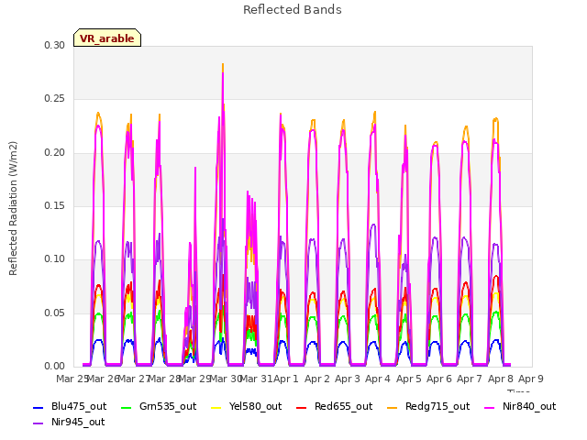Click the 0.00 y-axis tick label
Viewport: 587px width, 440px height.
tap(55, 366)
